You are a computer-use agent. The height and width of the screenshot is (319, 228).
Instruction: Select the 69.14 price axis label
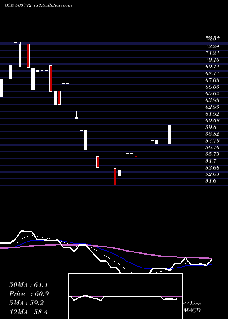click(212, 67)
